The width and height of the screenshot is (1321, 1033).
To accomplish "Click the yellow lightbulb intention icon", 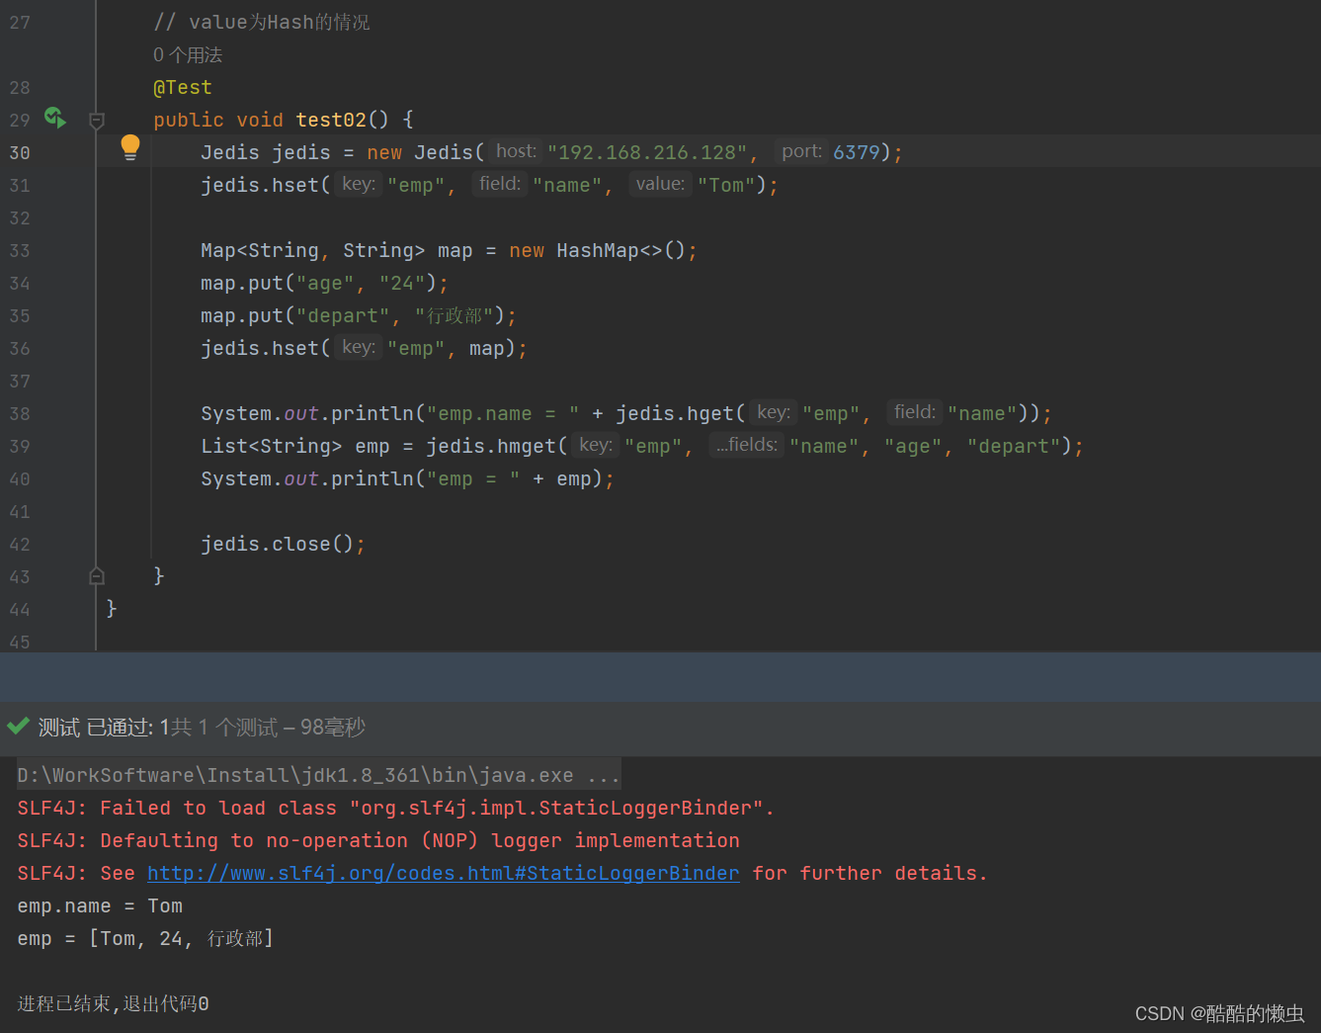I will tap(130, 148).
